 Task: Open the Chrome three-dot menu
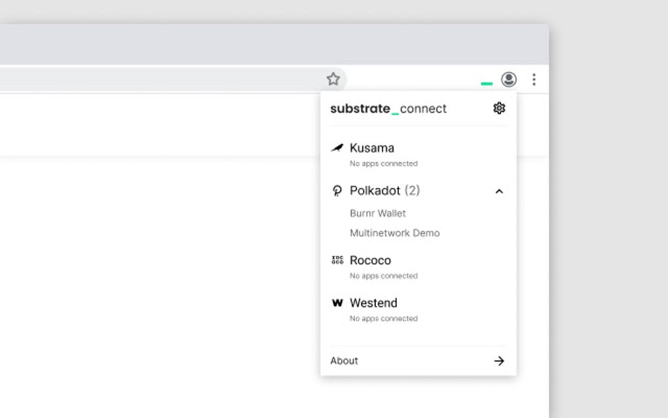pyautogui.click(x=534, y=79)
